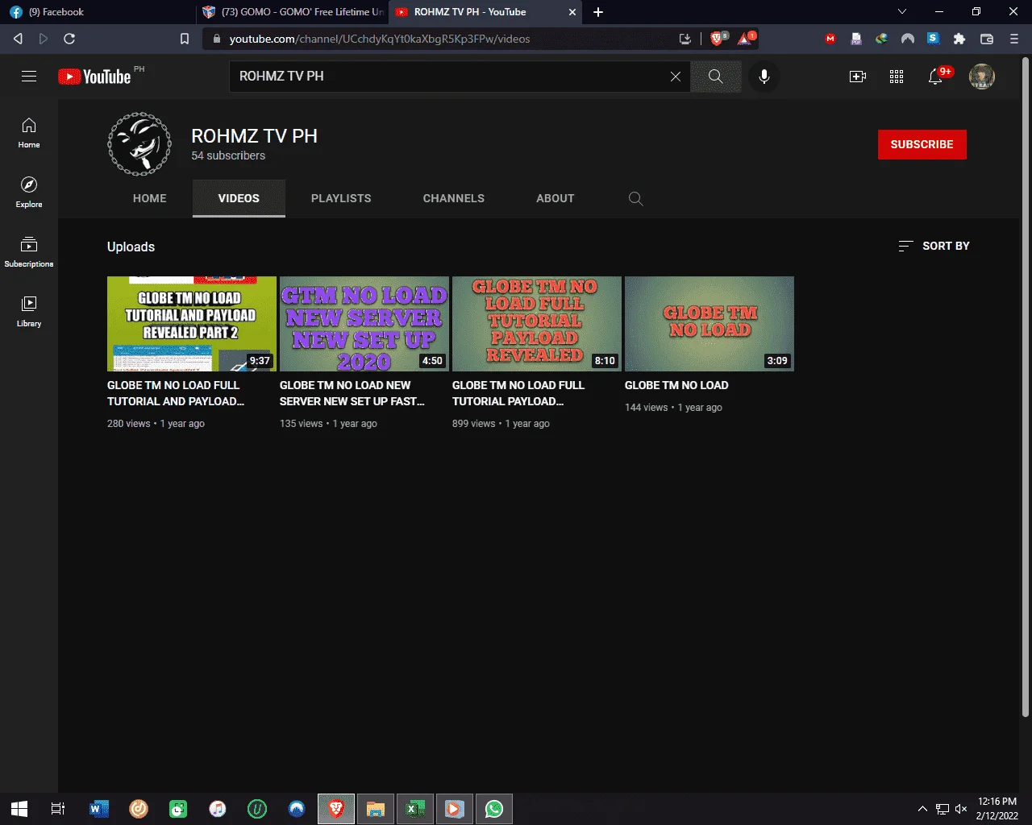Open video title 'GLOBE TM NO LOAD'
The height and width of the screenshot is (825, 1032).
(676, 385)
